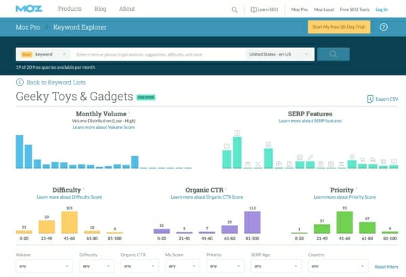
Task: Click the Priority 61-80 bar labeled 47
Action: pos(367,228)
